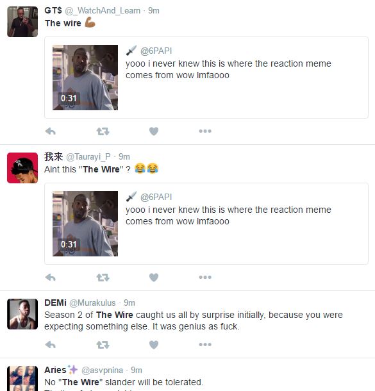375x391 pixels.
Task: Open Aries's collage profile avatar
Action: click(22, 379)
